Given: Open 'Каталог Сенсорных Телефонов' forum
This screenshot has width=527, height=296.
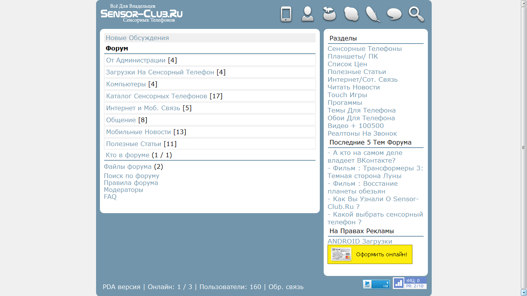Looking at the screenshot, I should pyautogui.click(x=157, y=96).
